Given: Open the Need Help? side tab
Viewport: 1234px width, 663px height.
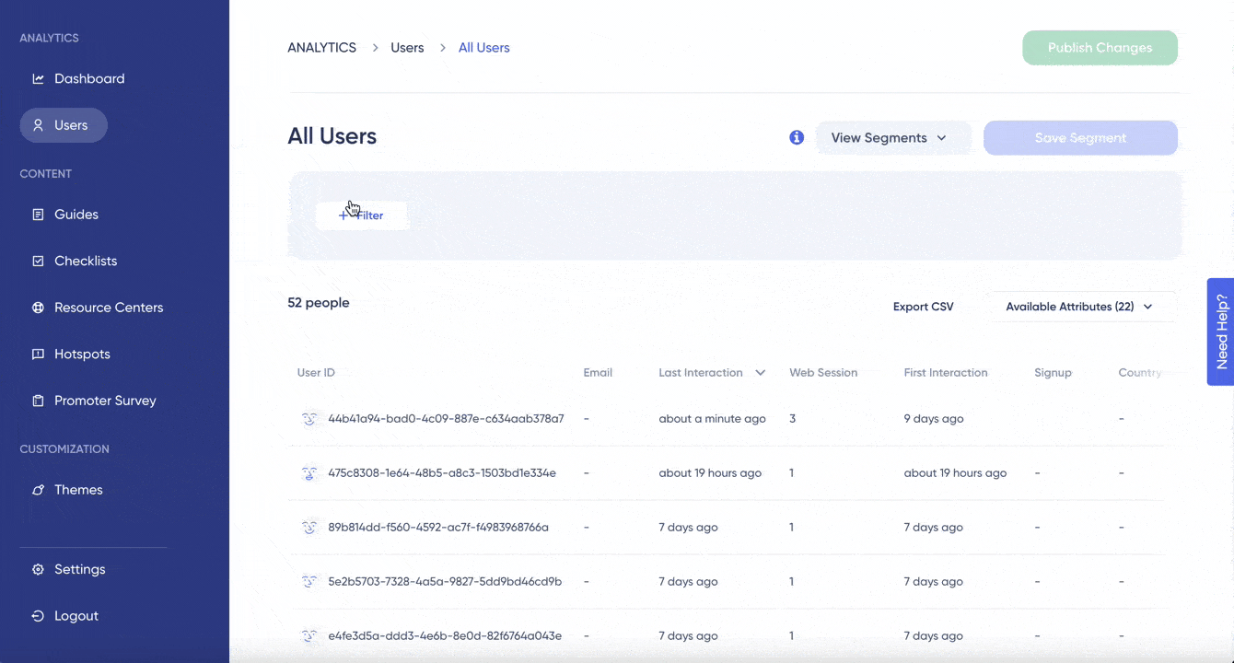Looking at the screenshot, I should (x=1221, y=331).
